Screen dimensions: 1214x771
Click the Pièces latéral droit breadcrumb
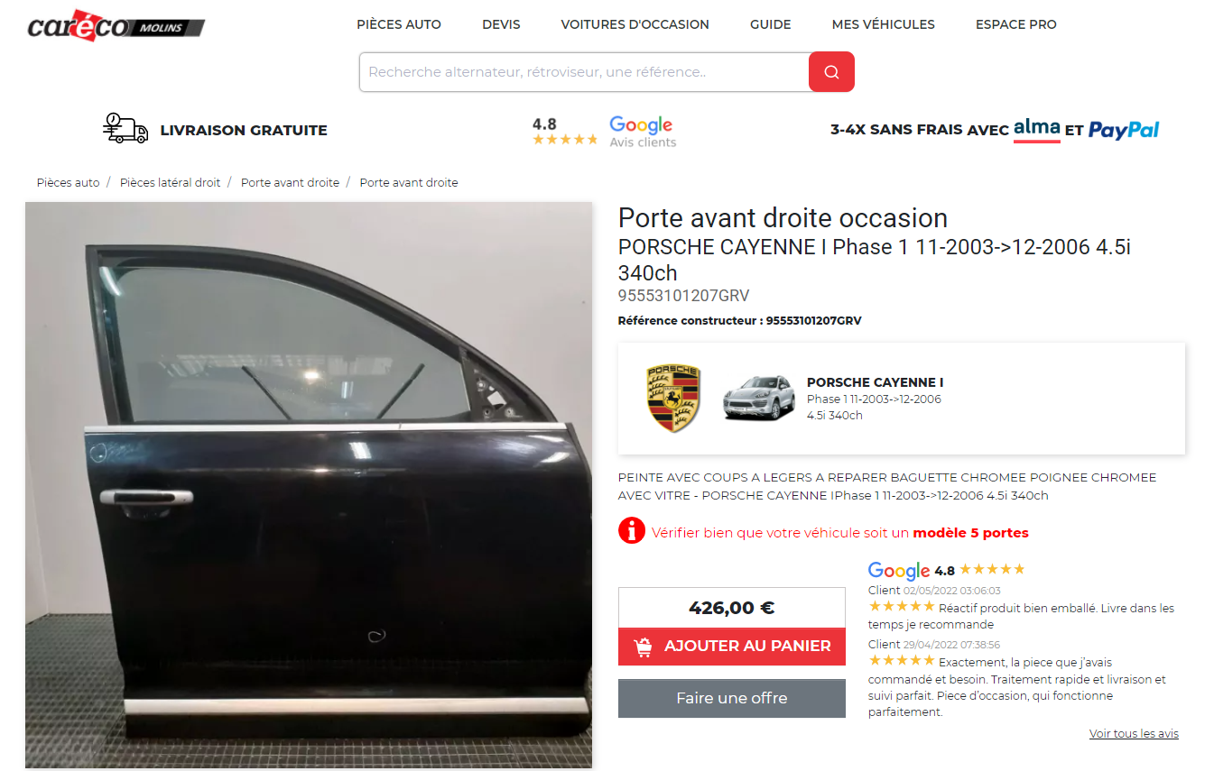pyautogui.click(x=170, y=182)
